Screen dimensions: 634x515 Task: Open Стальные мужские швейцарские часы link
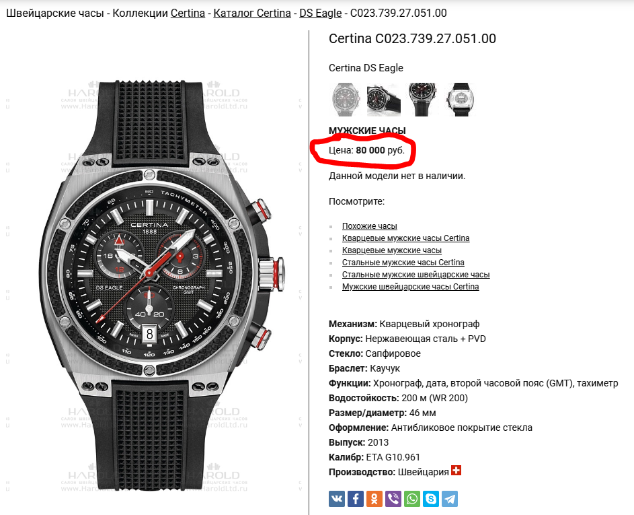coord(415,275)
